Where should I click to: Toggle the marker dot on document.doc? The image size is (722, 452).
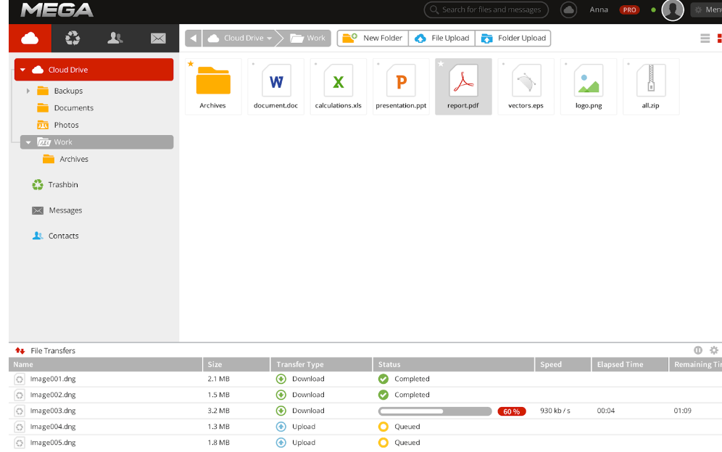click(x=253, y=64)
